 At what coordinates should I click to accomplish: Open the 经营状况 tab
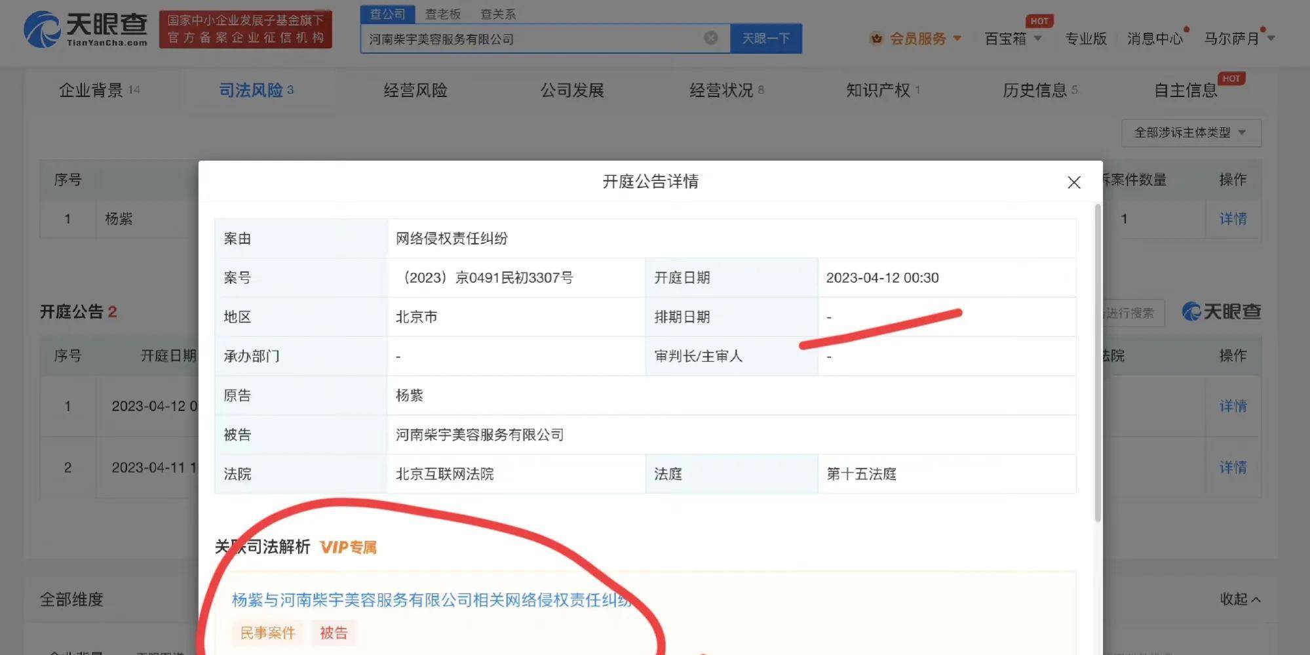(726, 90)
